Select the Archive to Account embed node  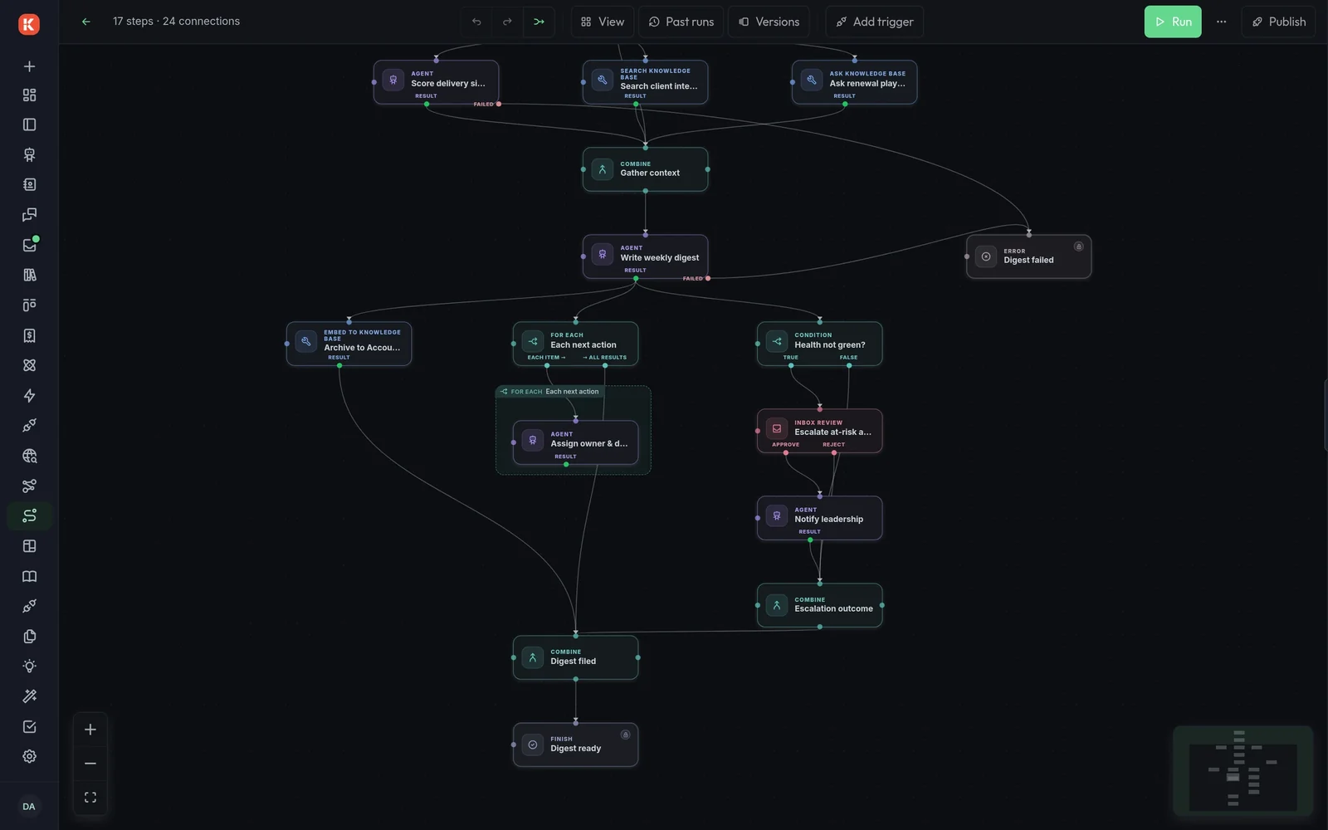(x=349, y=344)
